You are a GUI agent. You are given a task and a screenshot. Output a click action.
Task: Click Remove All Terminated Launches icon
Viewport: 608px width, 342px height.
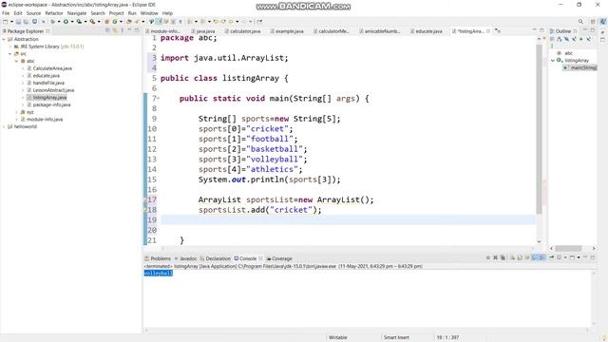(503, 257)
